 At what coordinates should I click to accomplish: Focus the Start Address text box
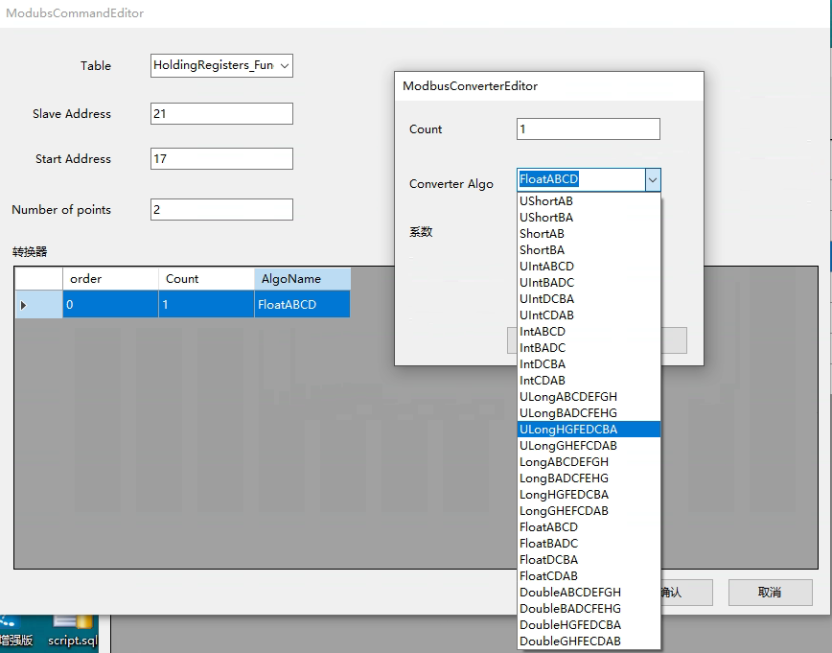tap(221, 159)
